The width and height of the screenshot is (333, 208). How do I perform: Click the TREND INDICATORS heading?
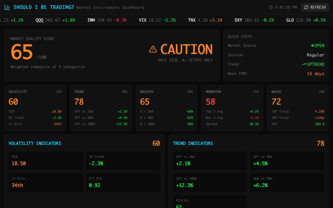193,143
